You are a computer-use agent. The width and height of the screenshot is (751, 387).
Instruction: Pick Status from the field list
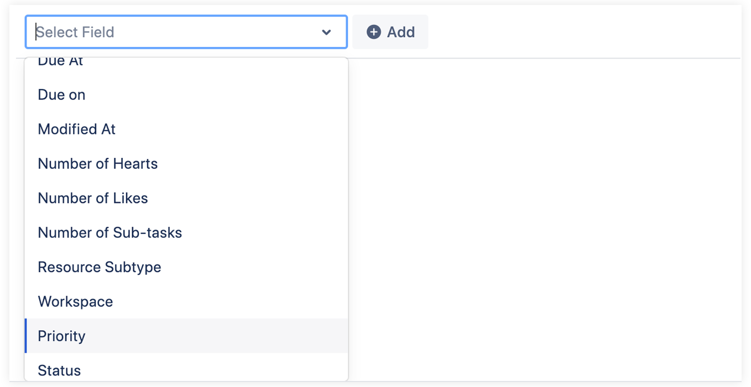(59, 370)
